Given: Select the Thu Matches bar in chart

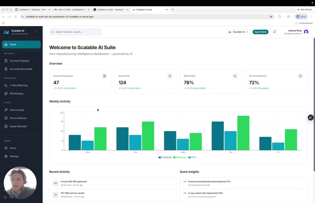Looking at the screenshot, I should [x=243, y=133].
